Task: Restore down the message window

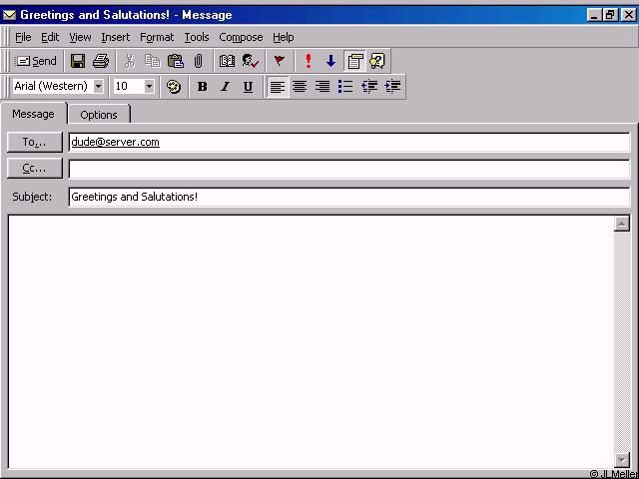Action: point(610,15)
